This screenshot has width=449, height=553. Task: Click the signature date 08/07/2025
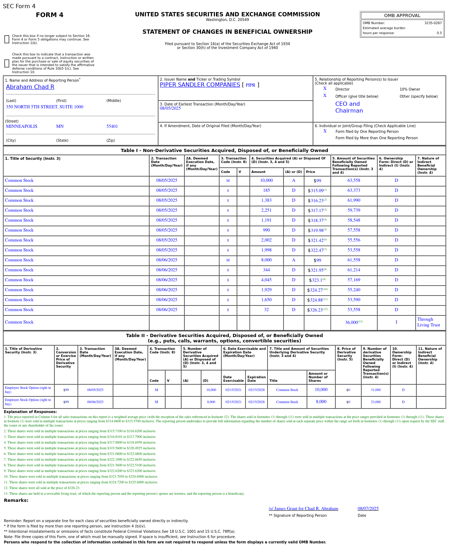pos(368,509)
